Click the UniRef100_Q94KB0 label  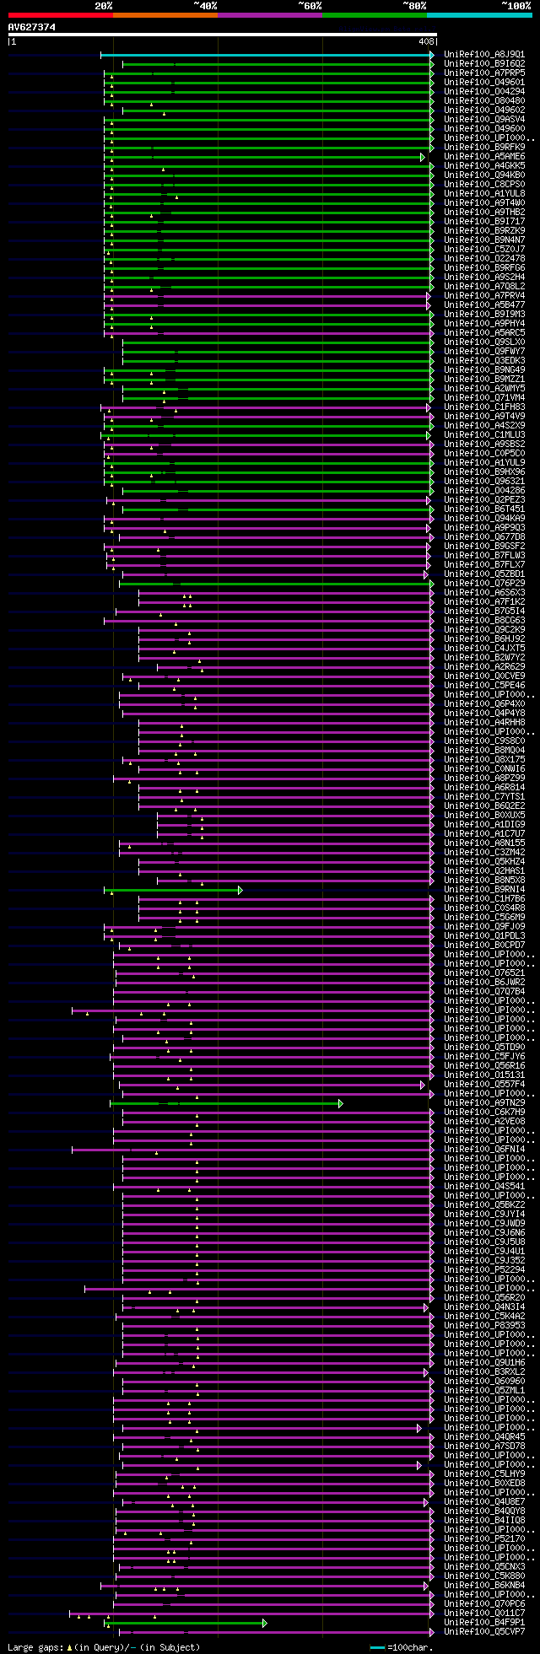click(x=484, y=175)
